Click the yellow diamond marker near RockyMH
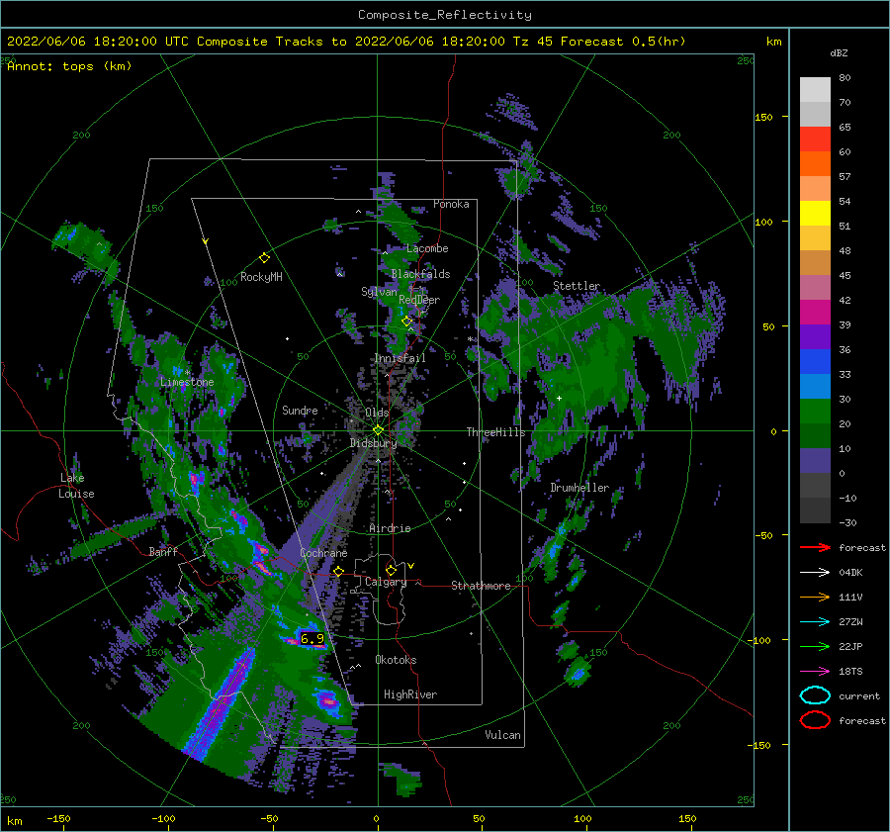Screen dimensions: 890x832 click(264, 258)
